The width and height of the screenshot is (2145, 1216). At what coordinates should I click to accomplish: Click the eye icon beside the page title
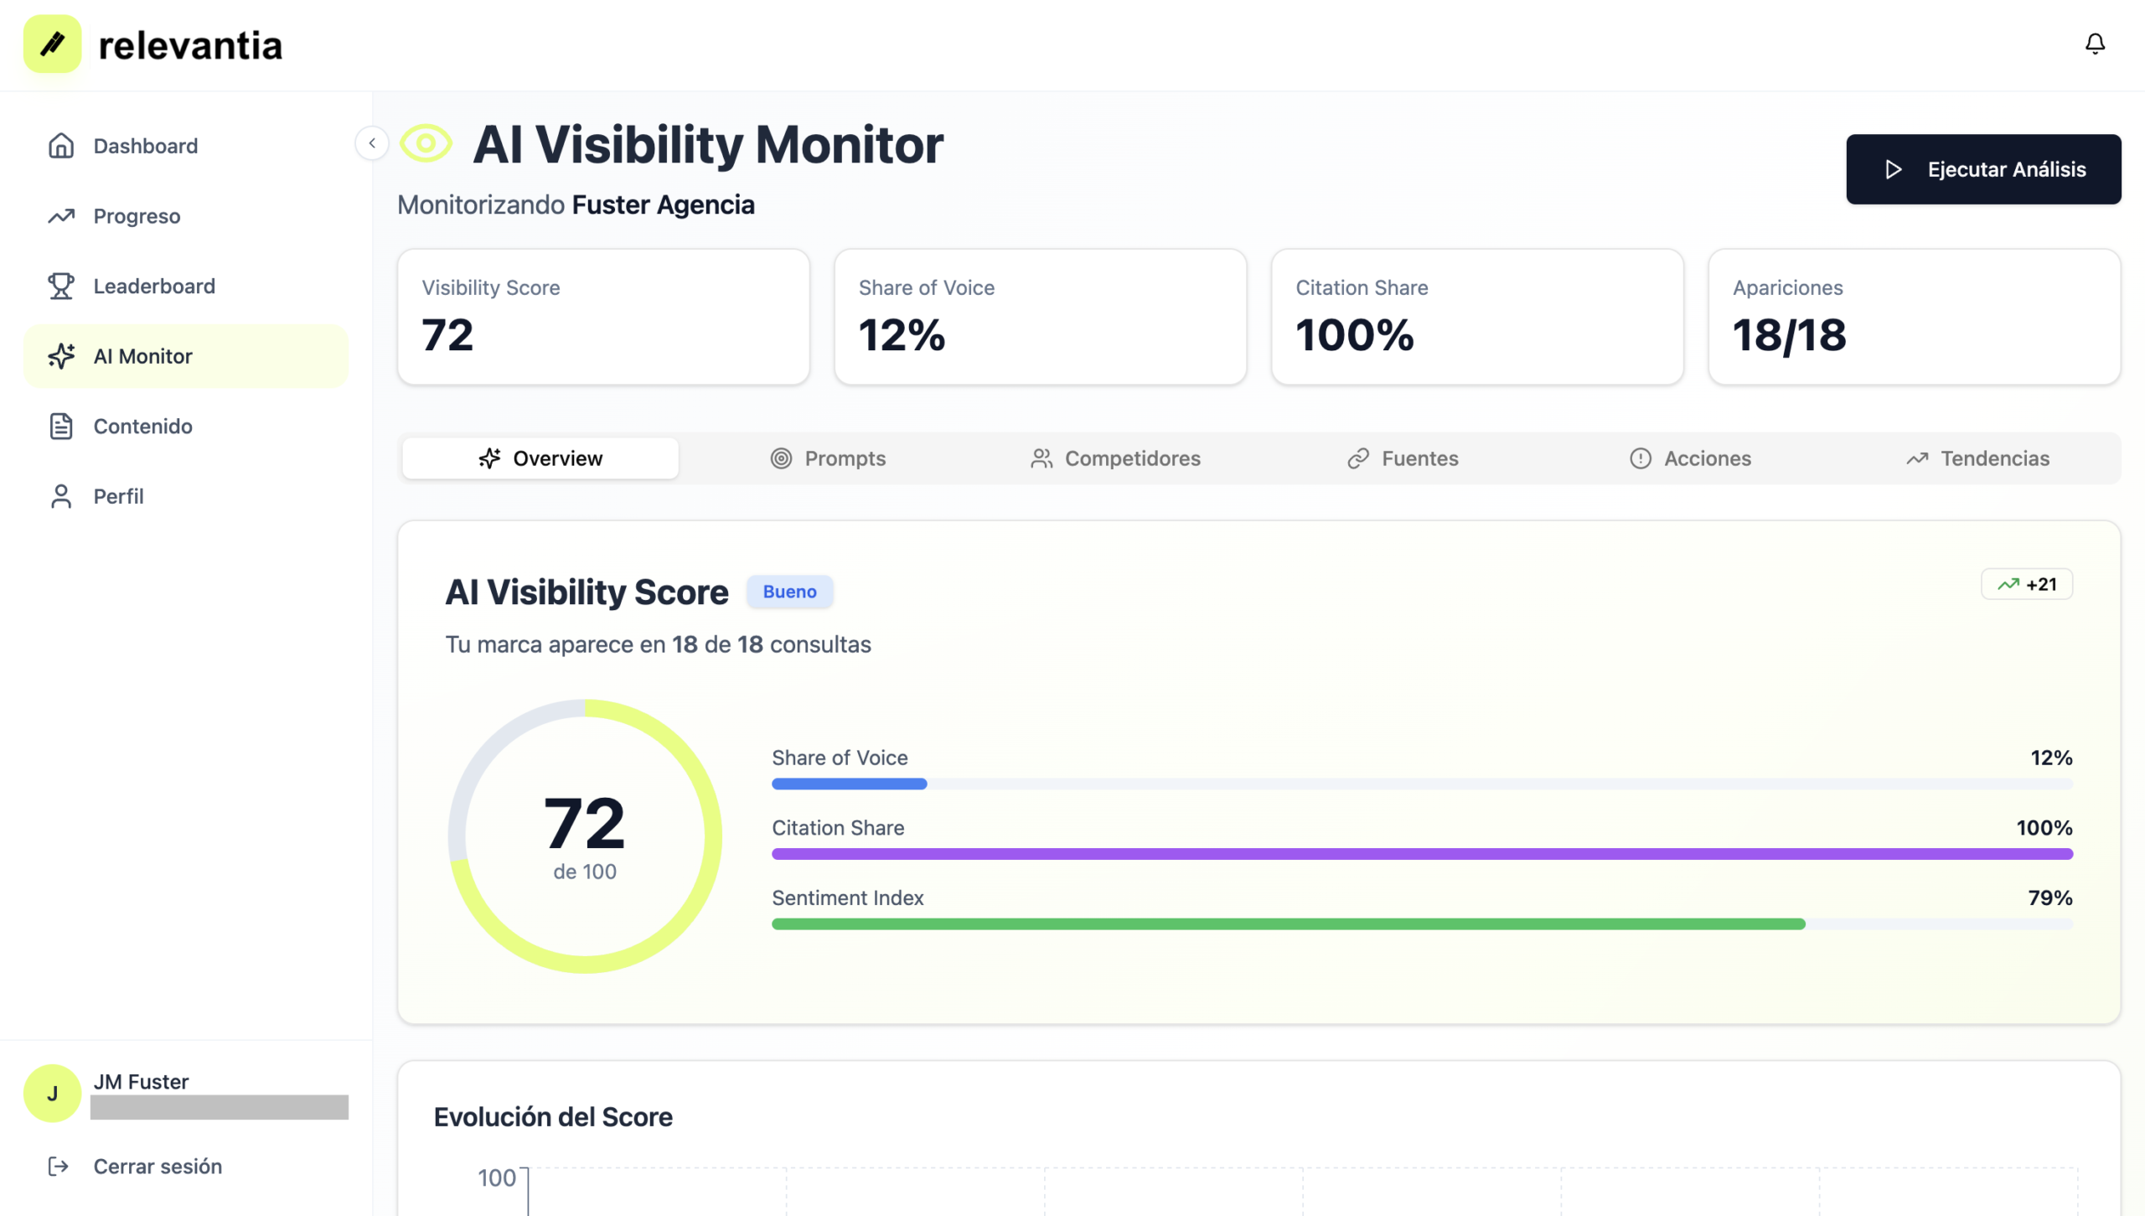pos(426,144)
